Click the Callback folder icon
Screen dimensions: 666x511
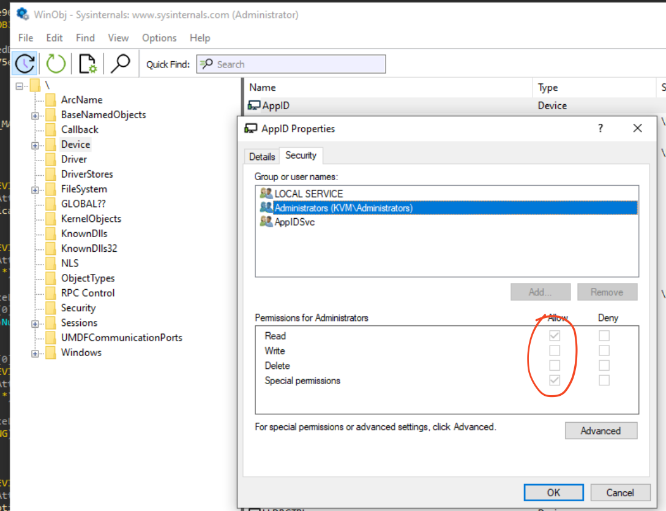(51, 130)
